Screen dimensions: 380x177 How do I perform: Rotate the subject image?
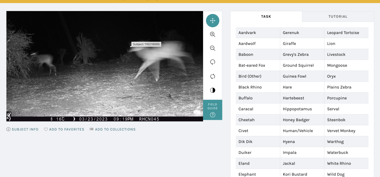[213, 62]
